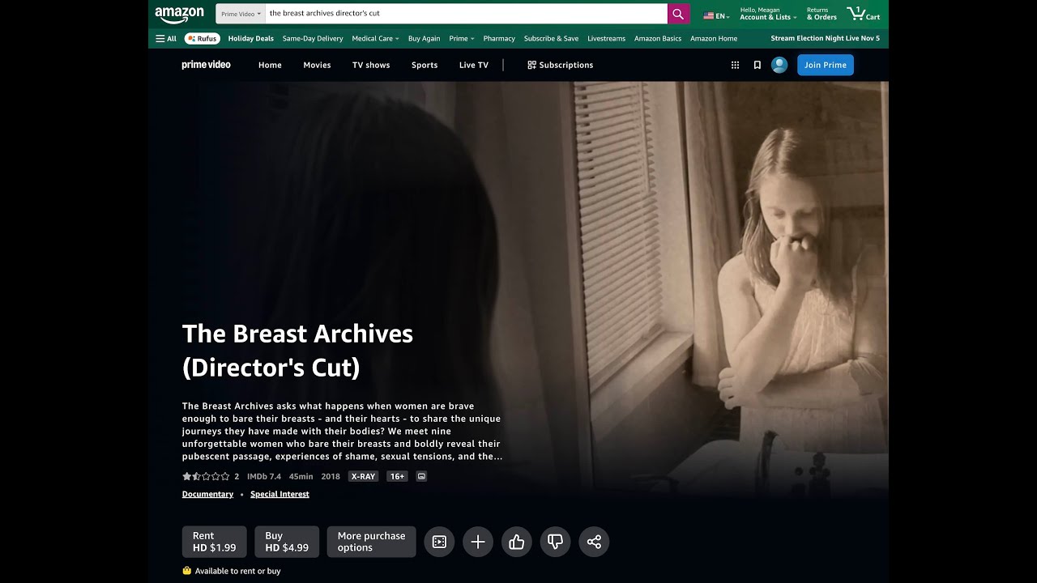Open the All hamburger menu

tap(166, 38)
